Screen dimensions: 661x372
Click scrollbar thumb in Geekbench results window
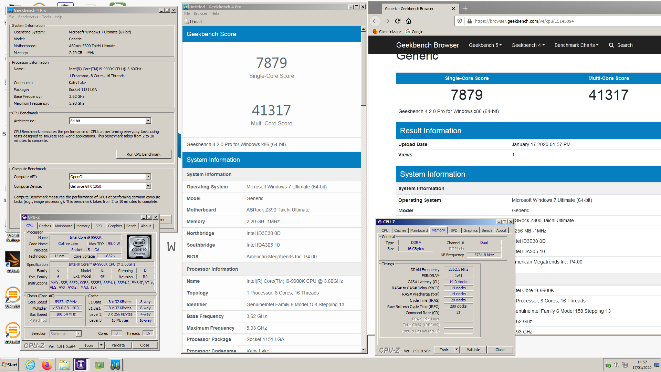coord(363,69)
